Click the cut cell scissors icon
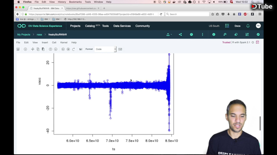The height and width of the screenshot is (155, 277). tap(32, 49)
